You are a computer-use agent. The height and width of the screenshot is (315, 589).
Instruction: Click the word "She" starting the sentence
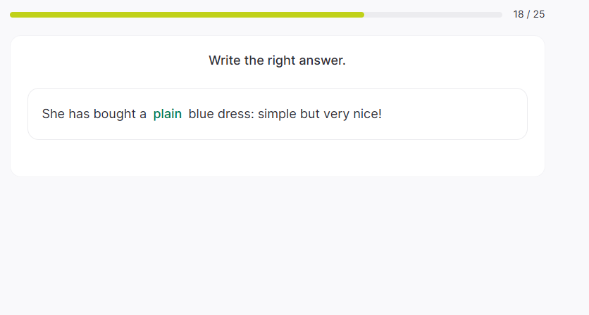pyautogui.click(x=54, y=114)
